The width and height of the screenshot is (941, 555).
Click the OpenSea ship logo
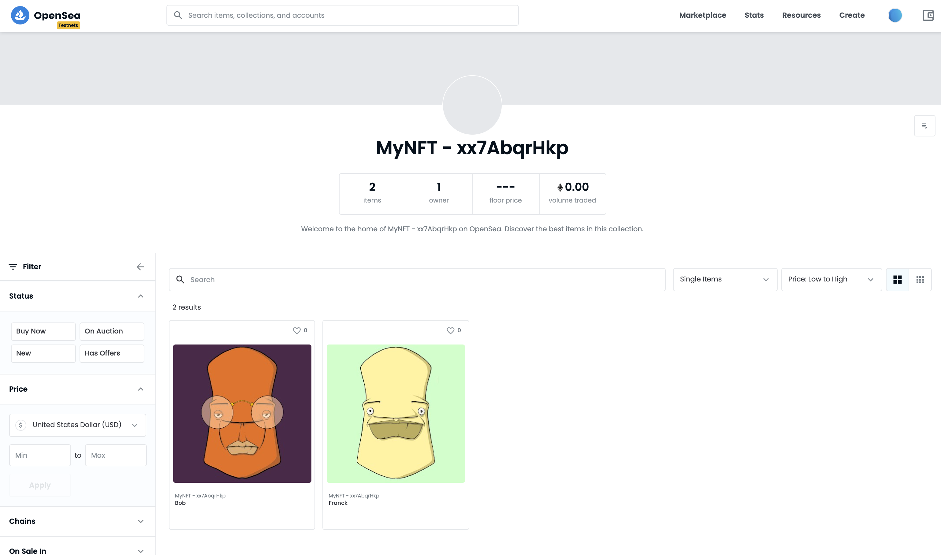20,15
